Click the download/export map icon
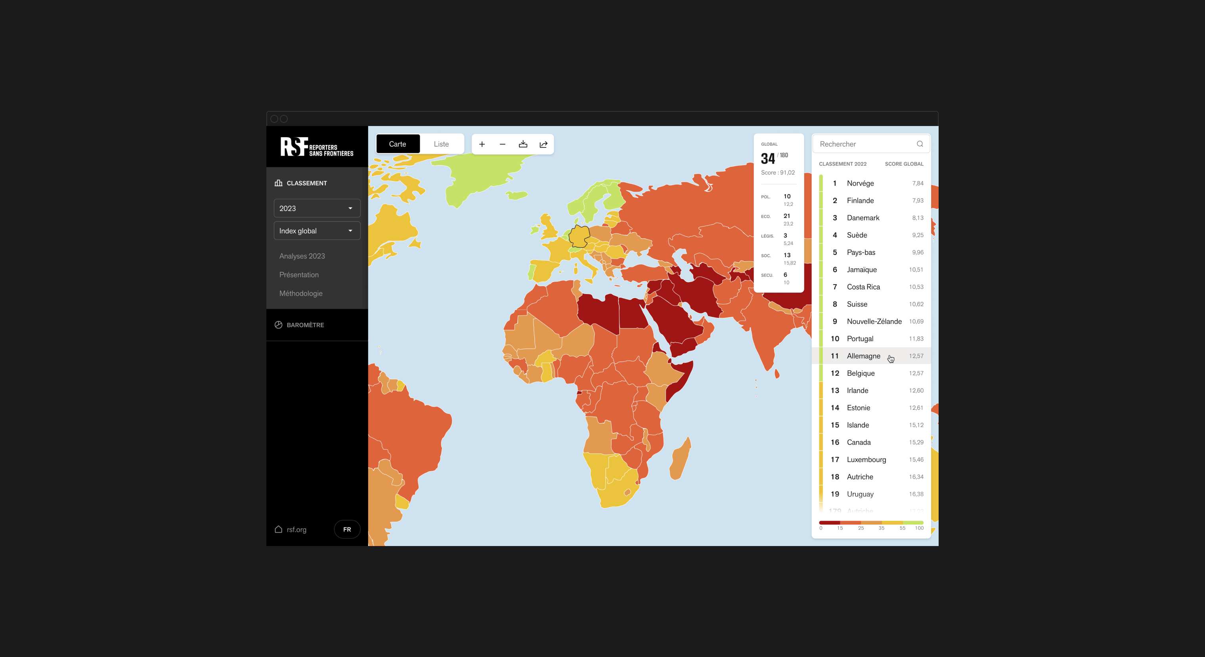1205x657 pixels. click(524, 144)
